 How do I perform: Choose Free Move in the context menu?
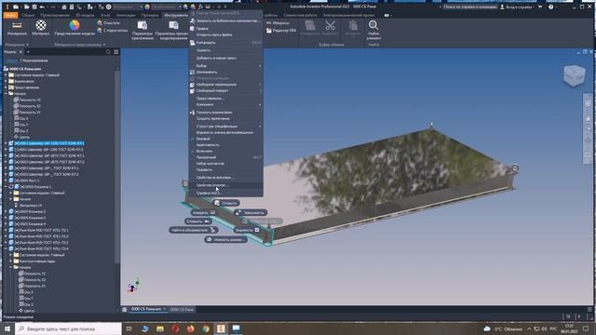[x=225, y=85]
